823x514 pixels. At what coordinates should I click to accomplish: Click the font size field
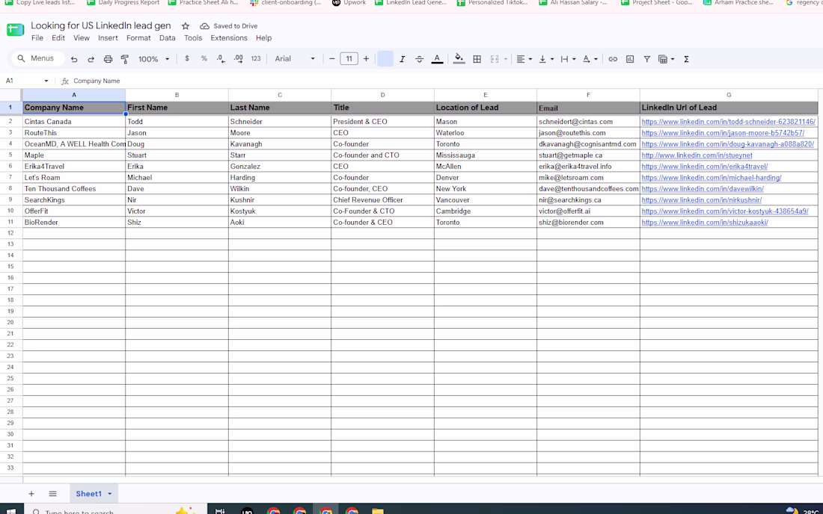[349, 59]
